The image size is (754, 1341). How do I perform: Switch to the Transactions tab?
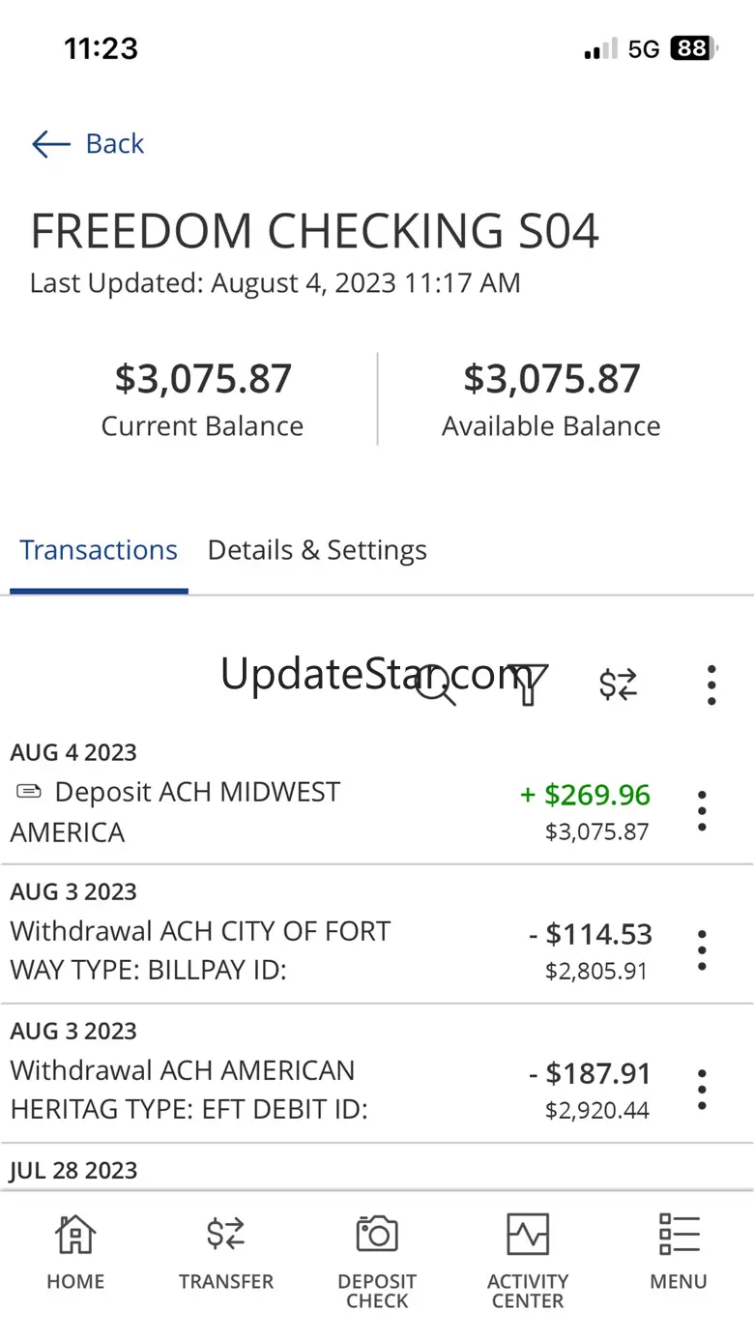pyautogui.click(x=99, y=550)
